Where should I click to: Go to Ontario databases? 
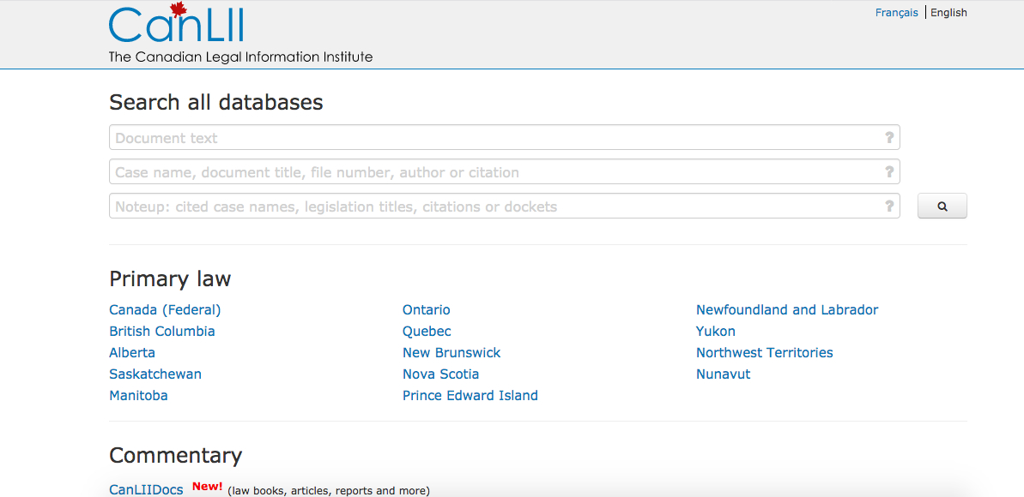(427, 310)
